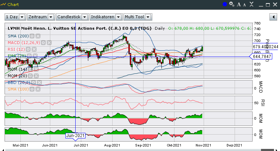Open settings for SMA (100) indicator

(x=32, y=89)
